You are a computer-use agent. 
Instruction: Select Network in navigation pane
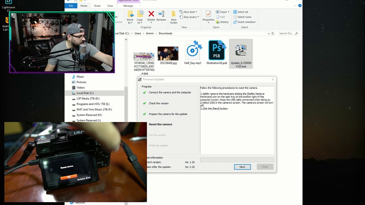[80, 203]
